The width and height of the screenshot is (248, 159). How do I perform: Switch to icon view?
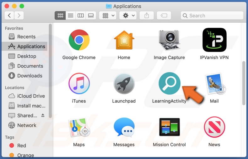tap(60, 15)
